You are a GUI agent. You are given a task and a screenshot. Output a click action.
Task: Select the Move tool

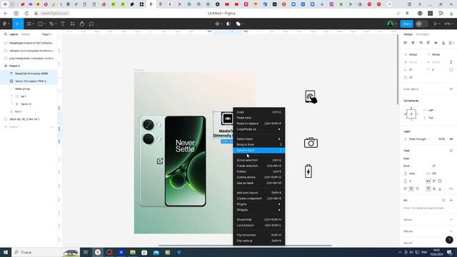[17, 24]
